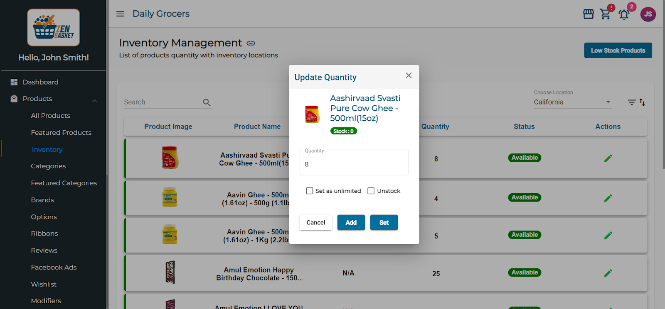Tick the Unstock checkbox

371,191
